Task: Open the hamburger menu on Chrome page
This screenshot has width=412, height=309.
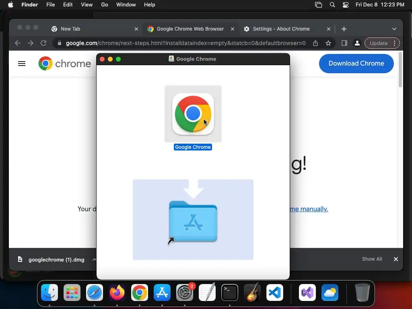Action: (x=22, y=64)
